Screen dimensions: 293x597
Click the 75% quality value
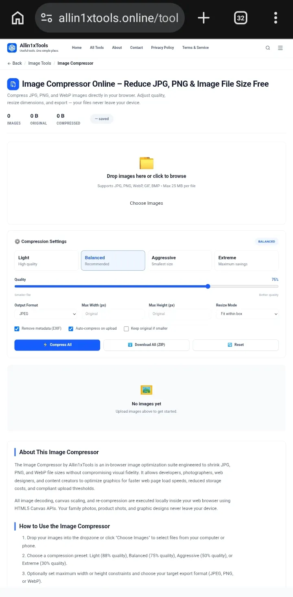275,280
